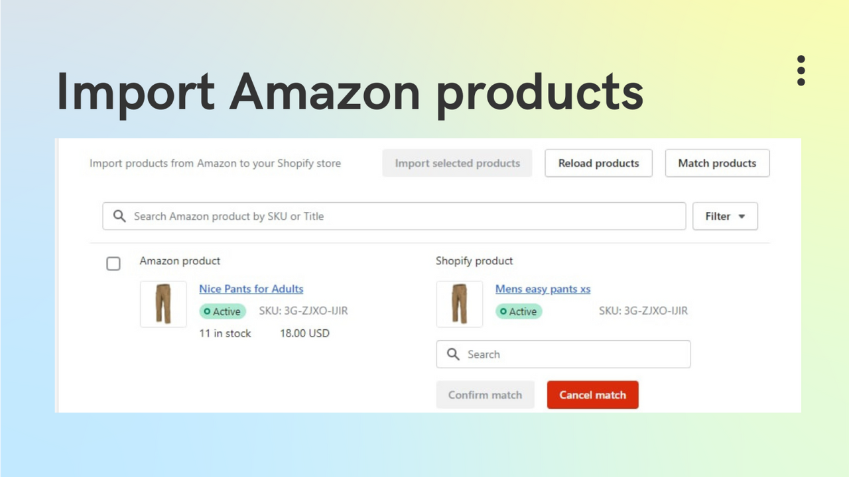
Task: Click the Active status badge under Nice Pants
Action: click(222, 311)
